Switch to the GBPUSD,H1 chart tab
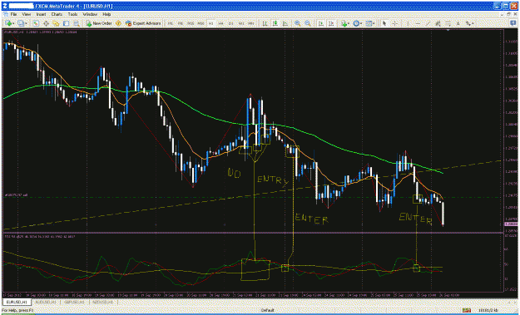Image resolution: width=520 pixels, height=315 pixels. click(75, 302)
